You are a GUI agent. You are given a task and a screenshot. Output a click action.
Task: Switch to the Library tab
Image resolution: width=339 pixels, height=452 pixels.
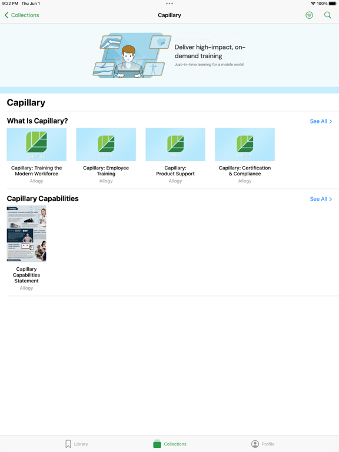pyautogui.click(x=77, y=444)
